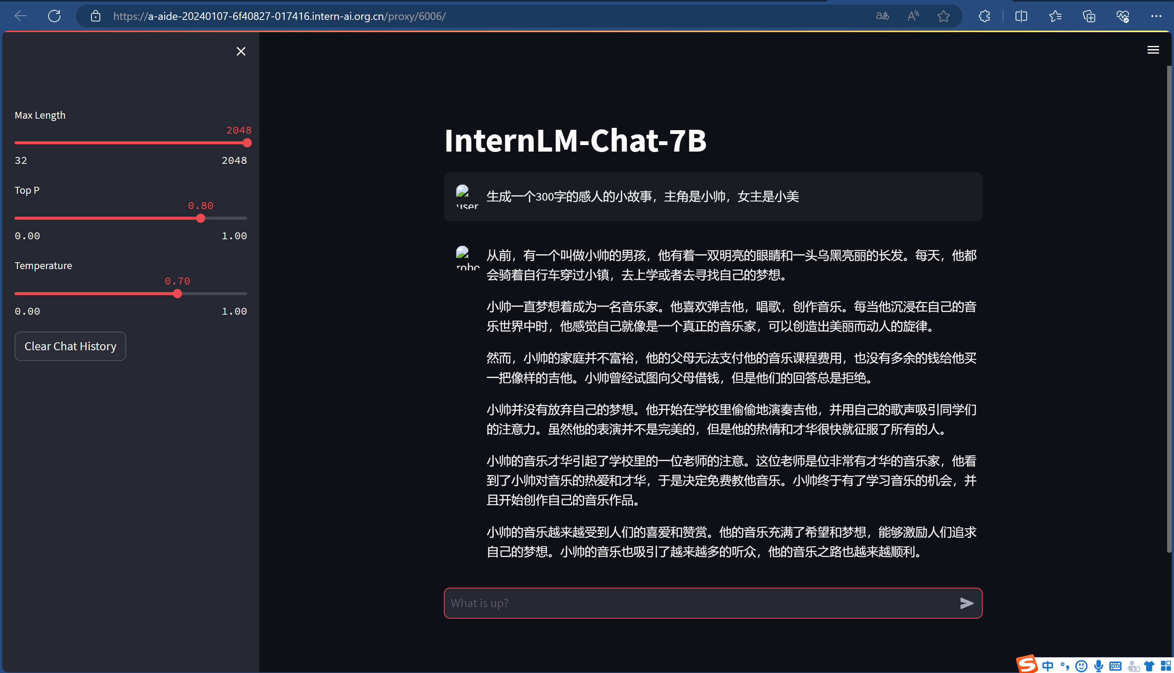Open browser Collections icon
1174x673 pixels.
[1089, 16]
